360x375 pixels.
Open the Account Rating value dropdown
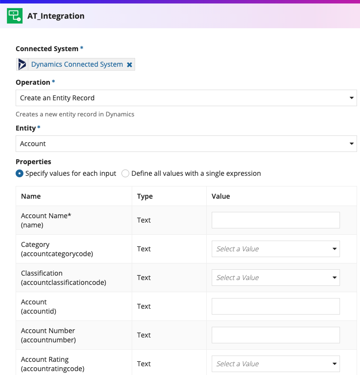pyautogui.click(x=276, y=363)
